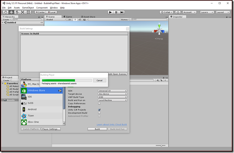The image size is (234, 153).
Task: Open the Layers dropdown
Action: coord(207,12)
